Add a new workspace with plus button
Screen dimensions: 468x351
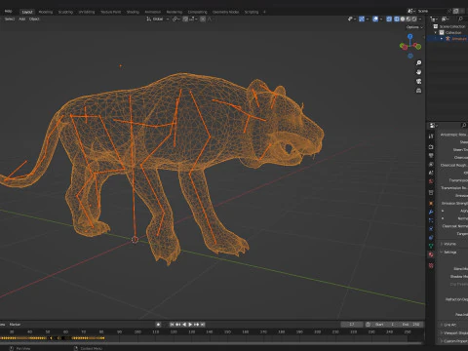tap(264, 12)
